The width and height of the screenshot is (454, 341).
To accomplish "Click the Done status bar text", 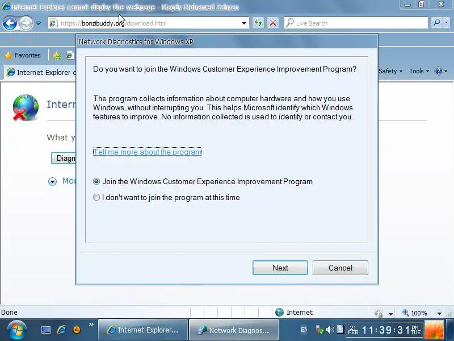I will pyautogui.click(x=9, y=312).
